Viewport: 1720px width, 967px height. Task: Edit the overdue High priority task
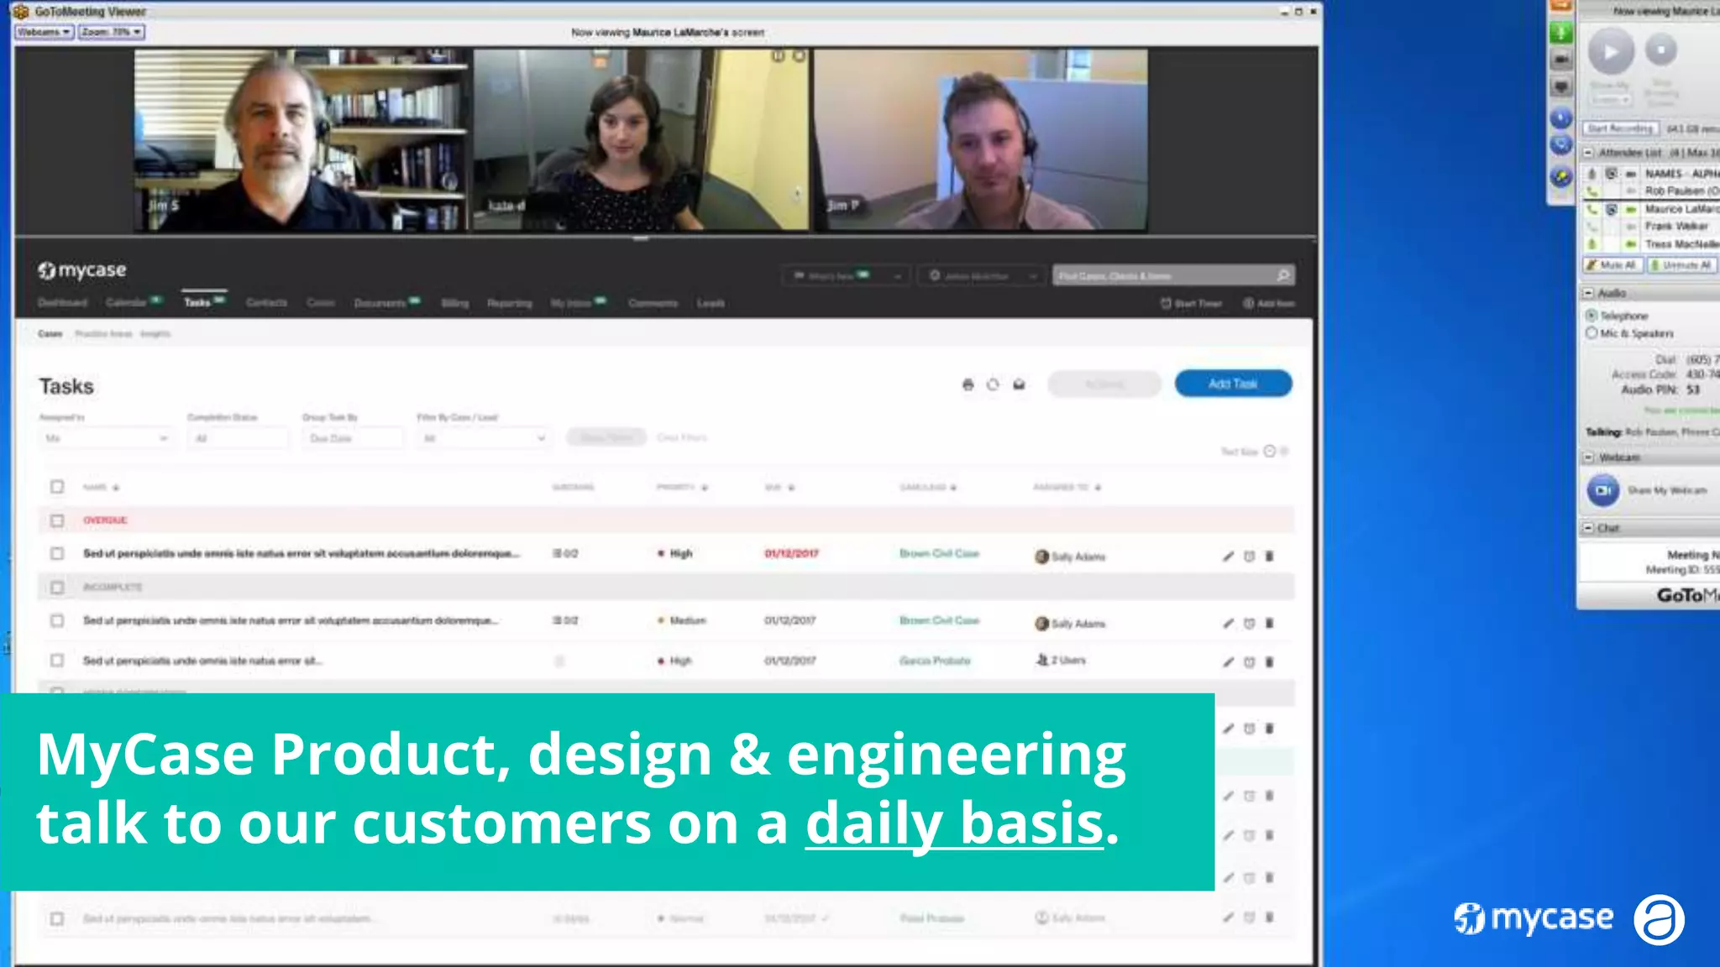pyautogui.click(x=1228, y=556)
